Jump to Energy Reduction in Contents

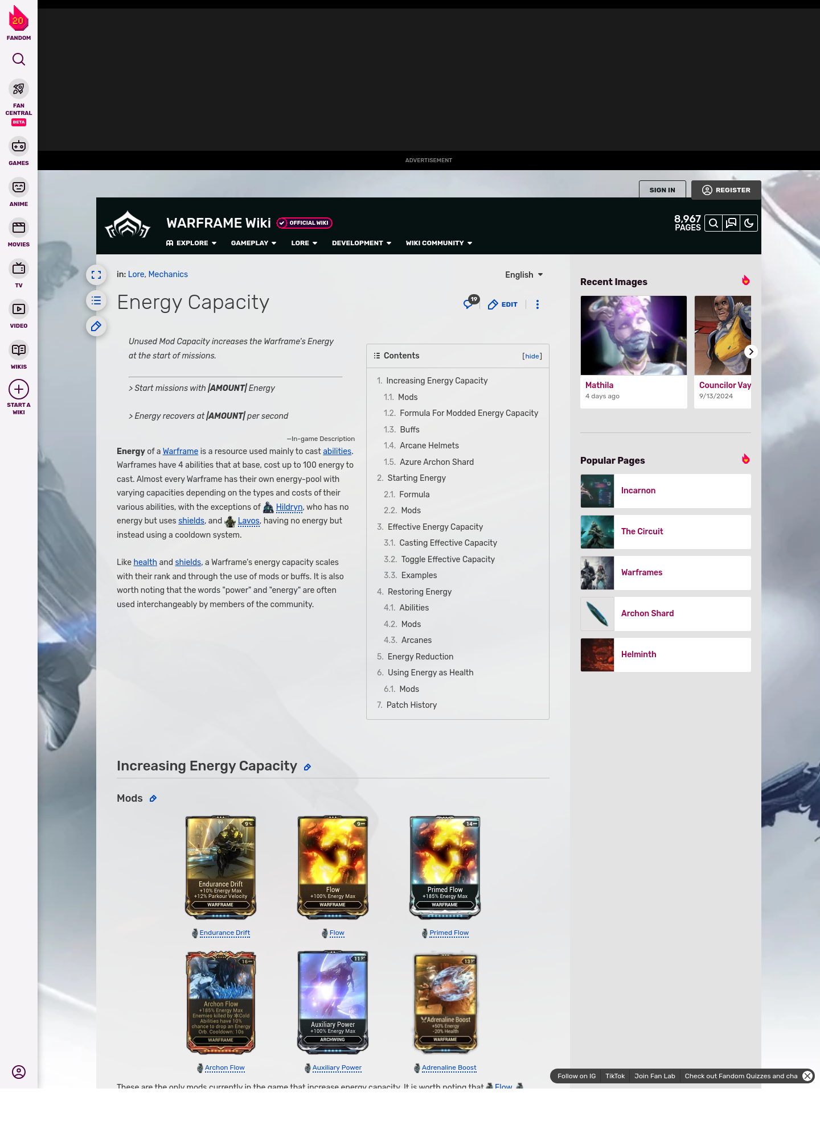click(x=420, y=657)
